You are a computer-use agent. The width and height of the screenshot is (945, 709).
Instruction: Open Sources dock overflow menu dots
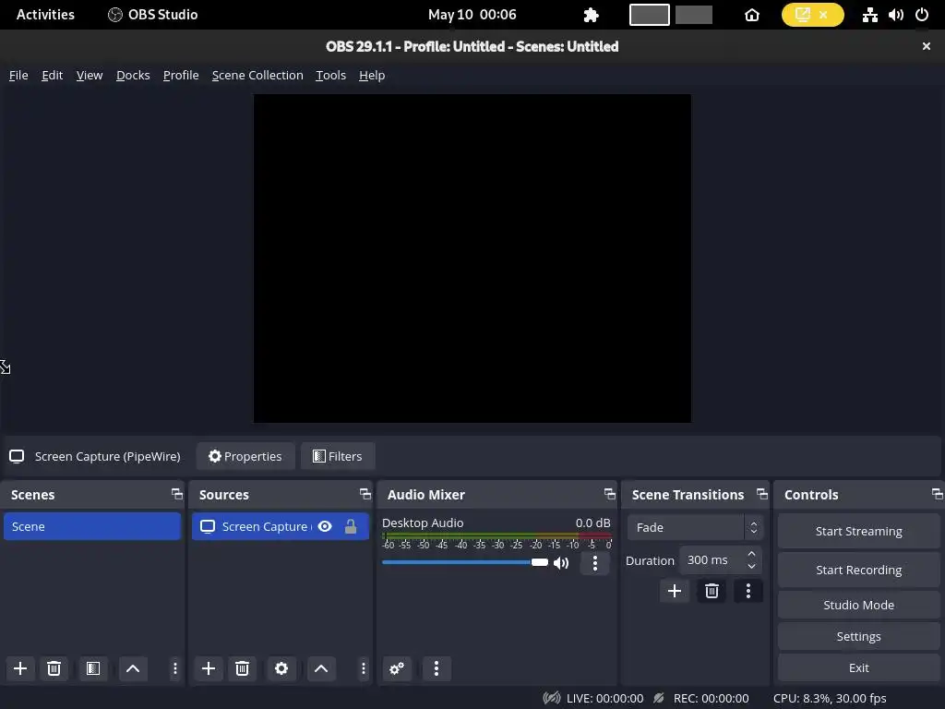tap(363, 668)
